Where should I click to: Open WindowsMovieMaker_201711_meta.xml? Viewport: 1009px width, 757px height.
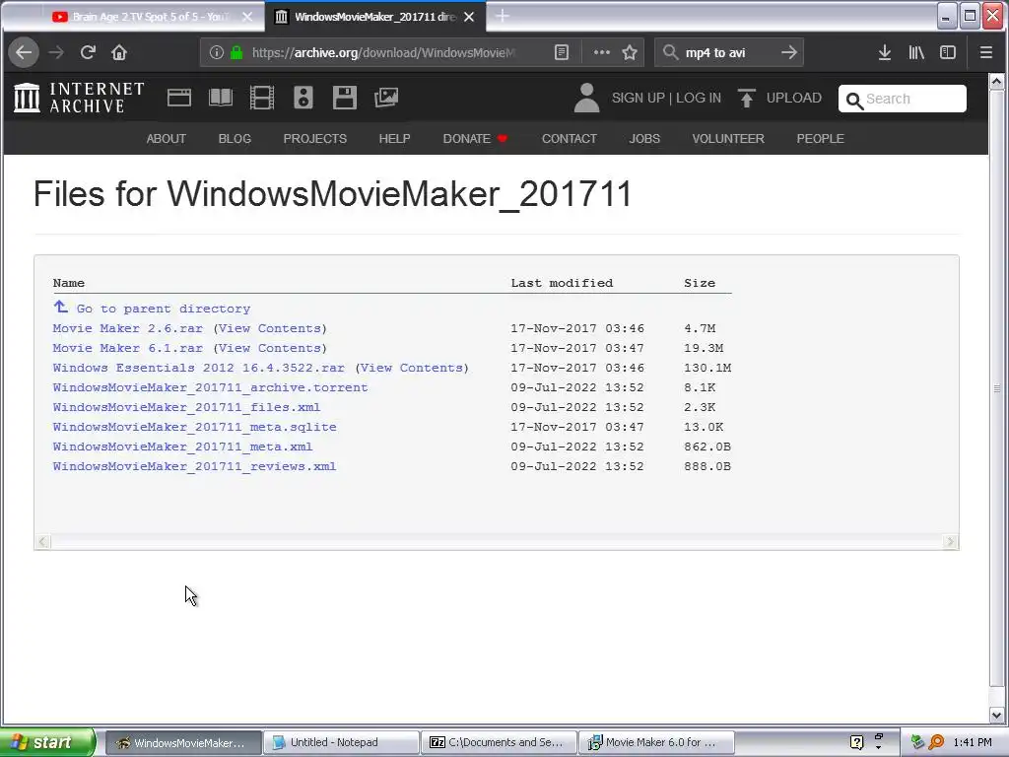click(x=182, y=447)
